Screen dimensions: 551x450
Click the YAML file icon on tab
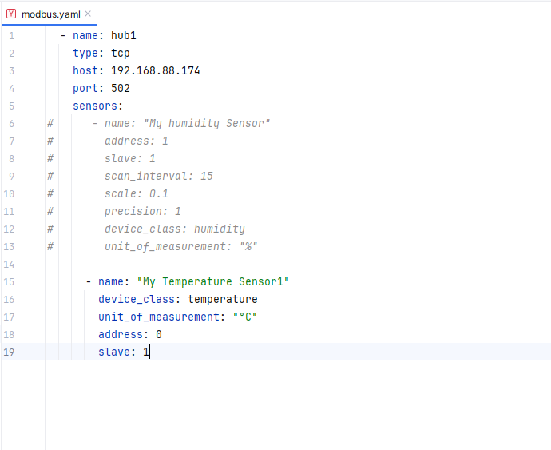tap(11, 14)
